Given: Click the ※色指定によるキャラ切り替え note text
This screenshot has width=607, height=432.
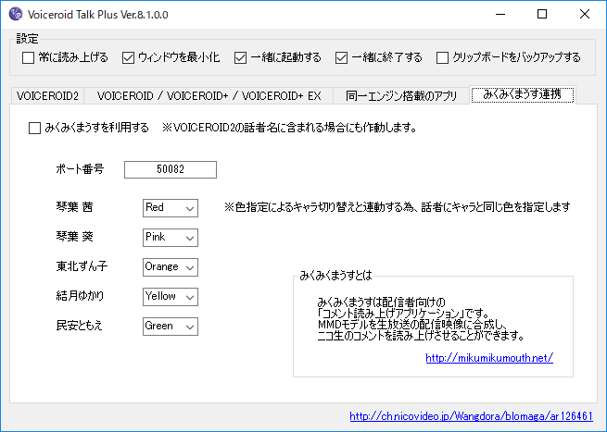Looking at the screenshot, I should [398, 207].
